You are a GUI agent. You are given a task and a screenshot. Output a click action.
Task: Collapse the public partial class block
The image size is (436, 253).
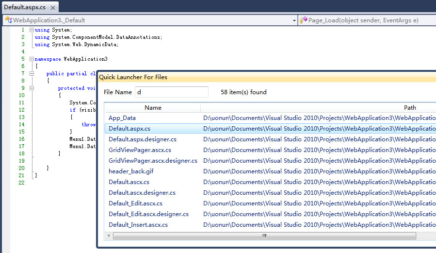(x=32, y=73)
